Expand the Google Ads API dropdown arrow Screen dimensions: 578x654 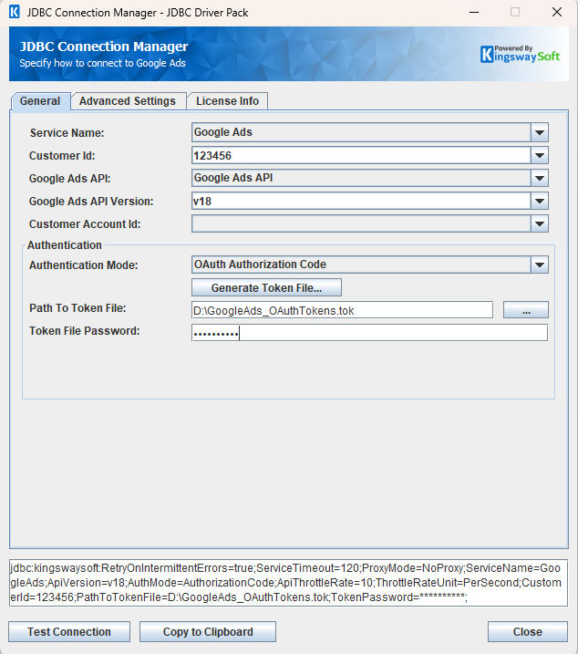click(539, 178)
